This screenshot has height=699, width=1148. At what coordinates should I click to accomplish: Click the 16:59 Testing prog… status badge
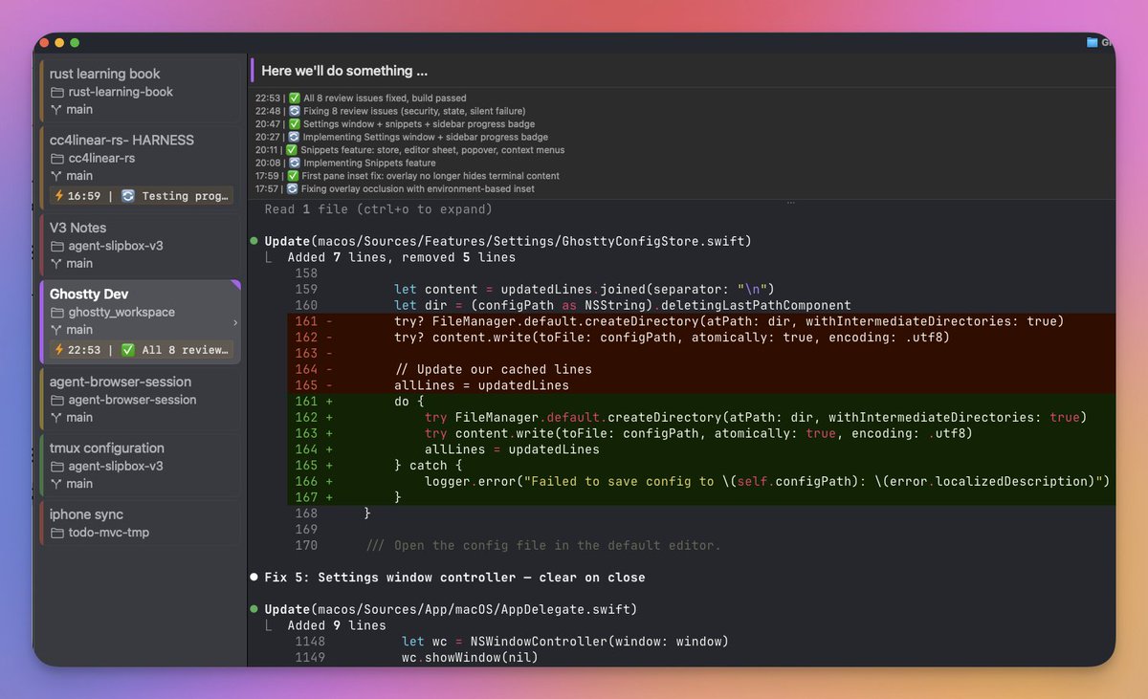[141, 196]
